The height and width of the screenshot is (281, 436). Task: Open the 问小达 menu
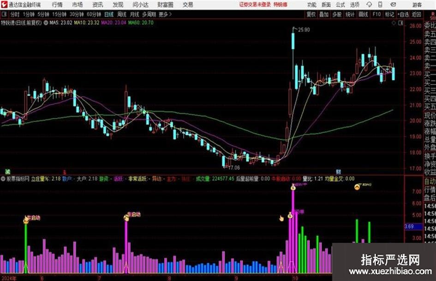tap(140, 5)
